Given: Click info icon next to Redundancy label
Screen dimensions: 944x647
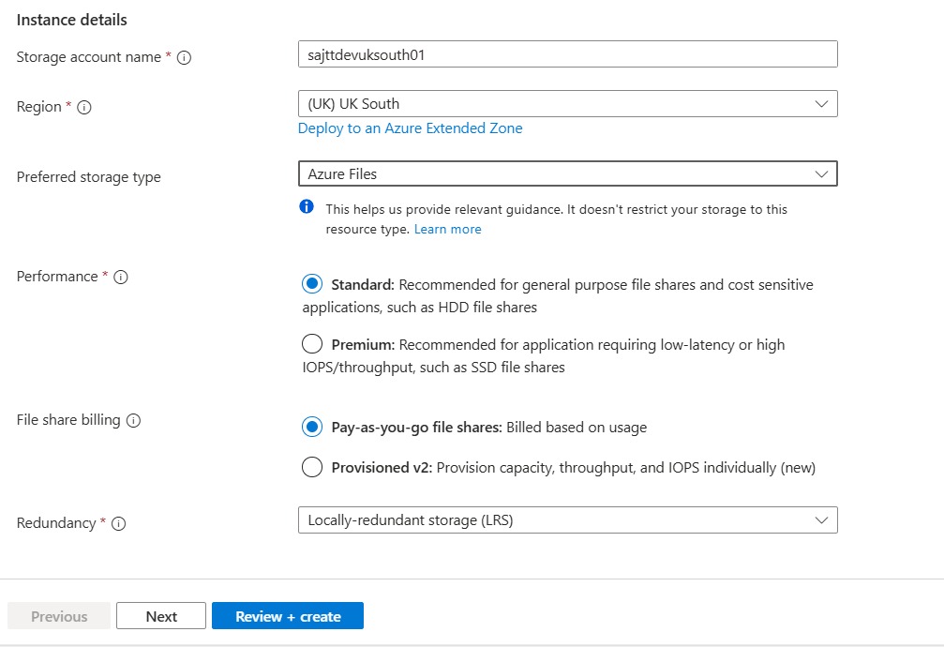Looking at the screenshot, I should (x=119, y=524).
